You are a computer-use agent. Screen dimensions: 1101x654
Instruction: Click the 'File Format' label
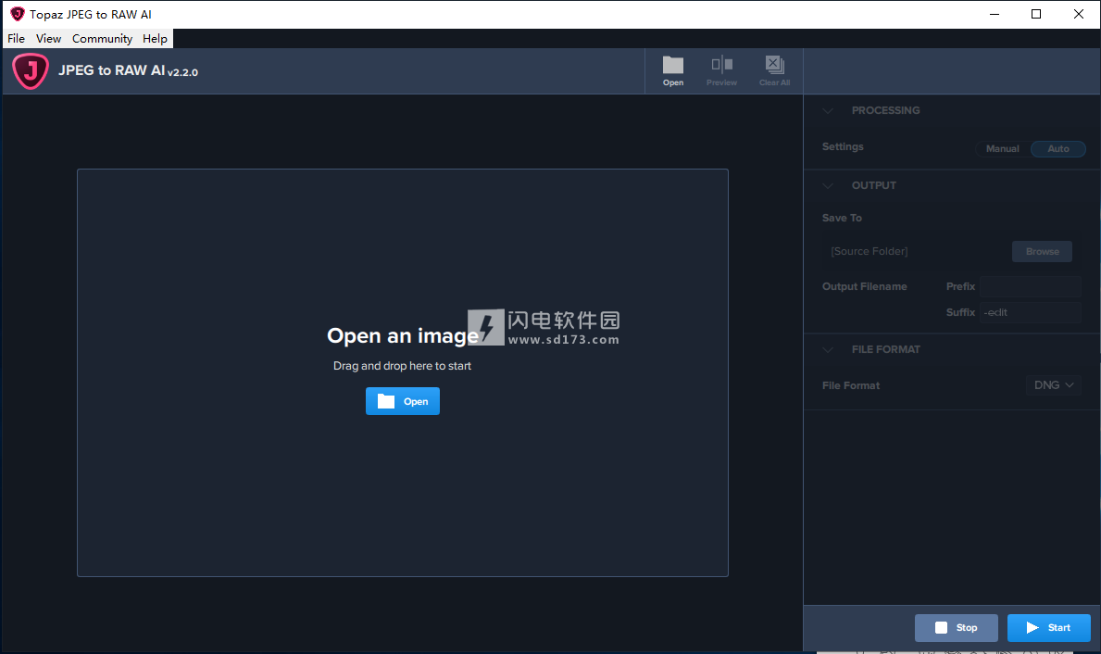coord(851,385)
